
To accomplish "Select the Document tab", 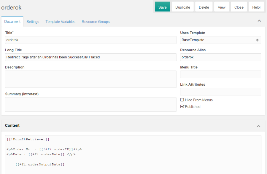I will [12, 21].
